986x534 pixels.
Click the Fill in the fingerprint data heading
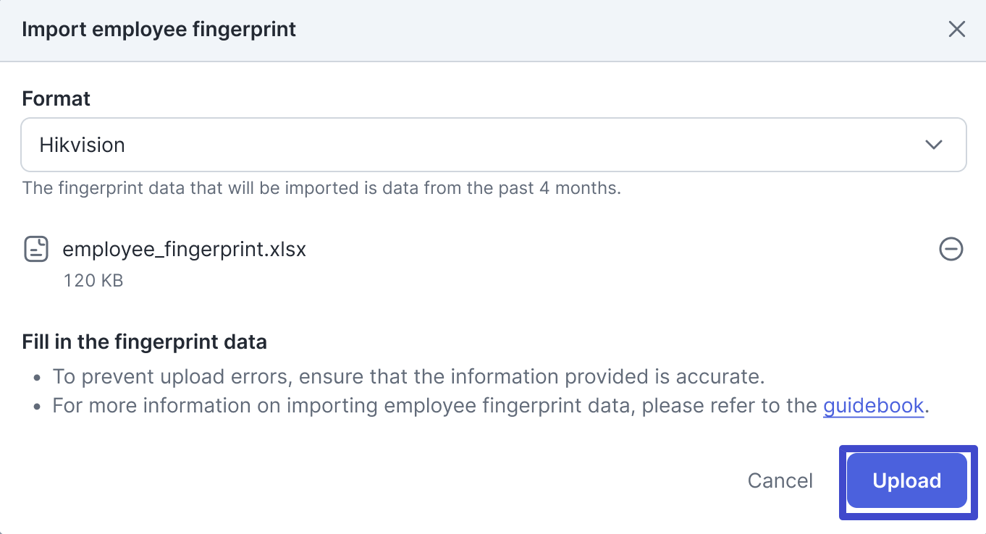point(145,342)
